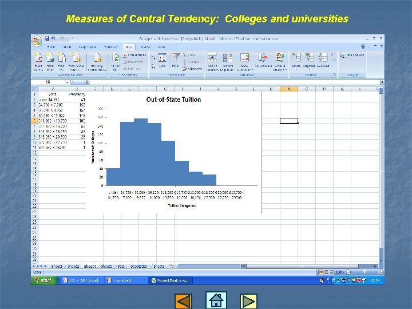Image resolution: width=412 pixels, height=309 pixels.
Task: Open Outline group dialog launcher
Action: [x=335, y=75]
